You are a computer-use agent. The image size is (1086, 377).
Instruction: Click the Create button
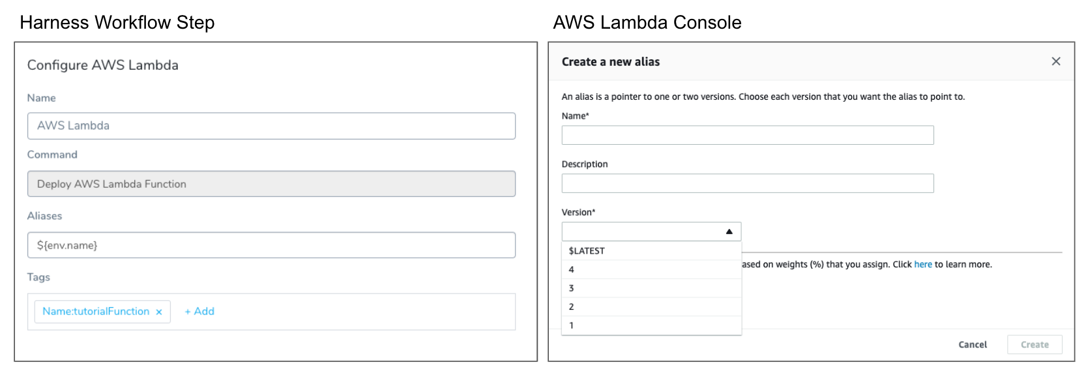[1035, 344]
